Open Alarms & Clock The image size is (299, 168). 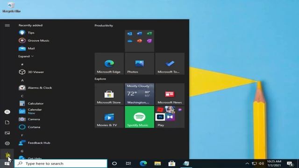pyautogui.click(x=36, y=88)
